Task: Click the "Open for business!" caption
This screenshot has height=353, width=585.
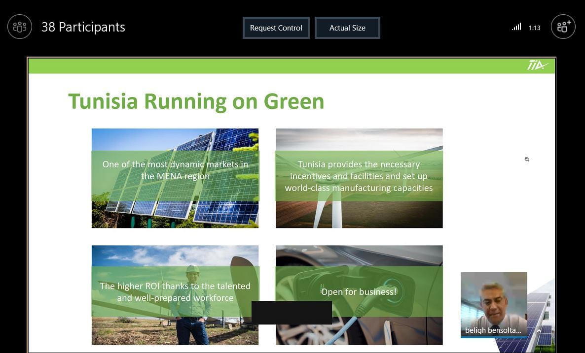Action: click(x=359, y=291)
